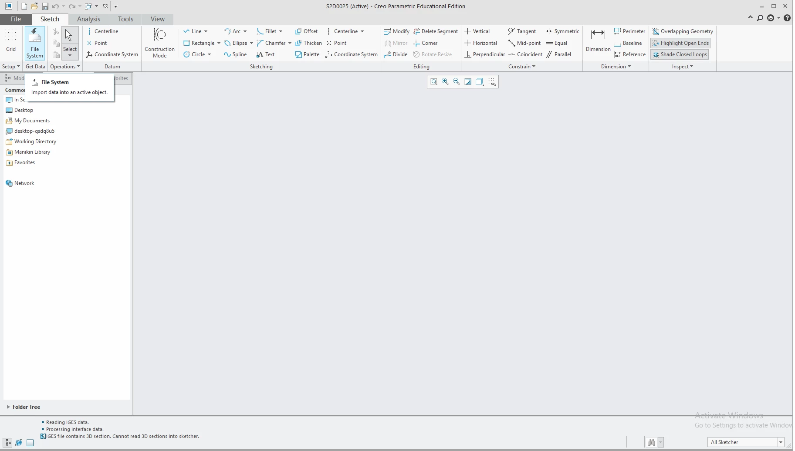Open the Constrain group dropdown
795x451 pixels.
coord(522,67)
